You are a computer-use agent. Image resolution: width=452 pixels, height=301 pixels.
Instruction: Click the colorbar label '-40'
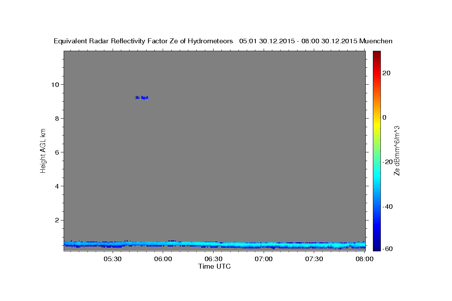click(x=388, y=207)
